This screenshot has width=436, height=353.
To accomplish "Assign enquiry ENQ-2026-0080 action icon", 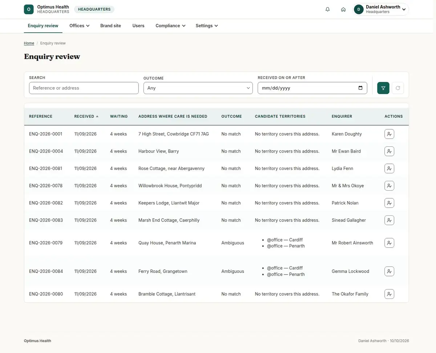I will point(389,294).
